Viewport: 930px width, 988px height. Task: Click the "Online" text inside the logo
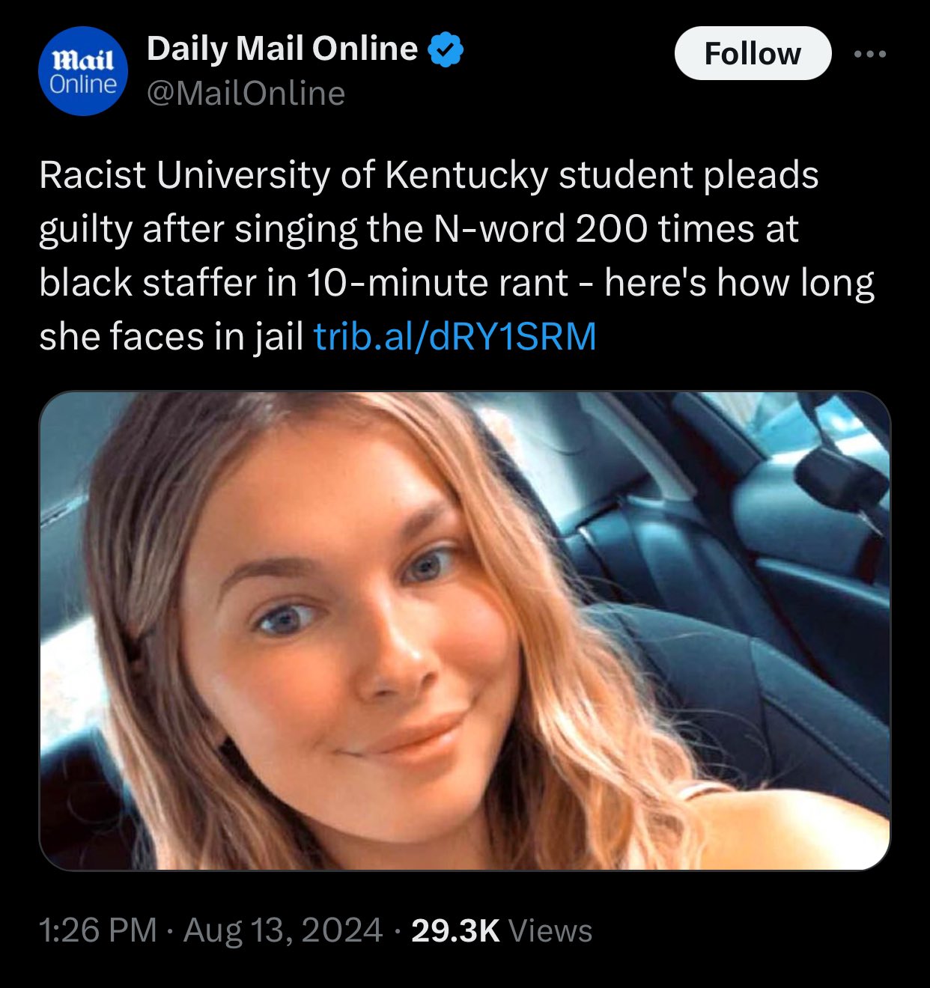(x=82, y=85)
